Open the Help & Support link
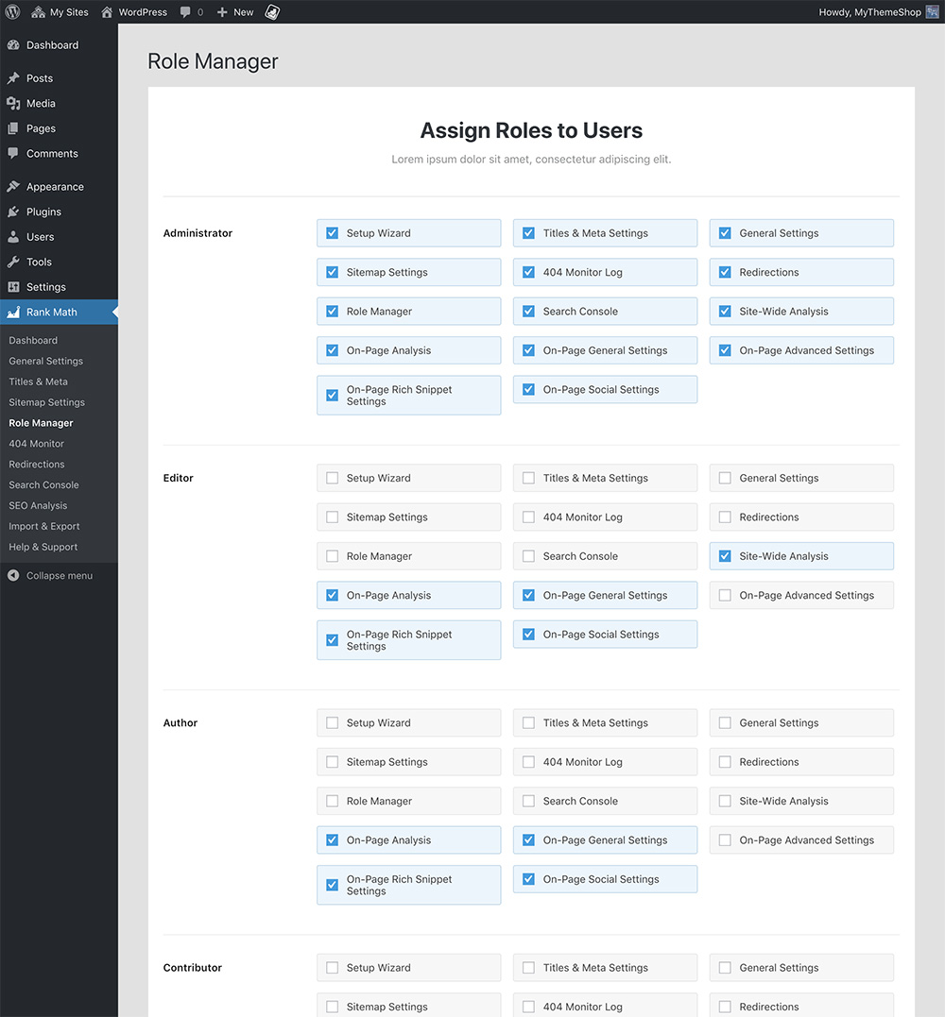The height and width of the screenshot is (1017, 945). pos(43,547)
